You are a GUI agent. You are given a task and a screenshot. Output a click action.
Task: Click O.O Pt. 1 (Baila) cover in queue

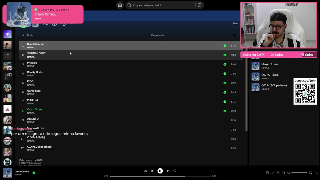tap(255, 76)
